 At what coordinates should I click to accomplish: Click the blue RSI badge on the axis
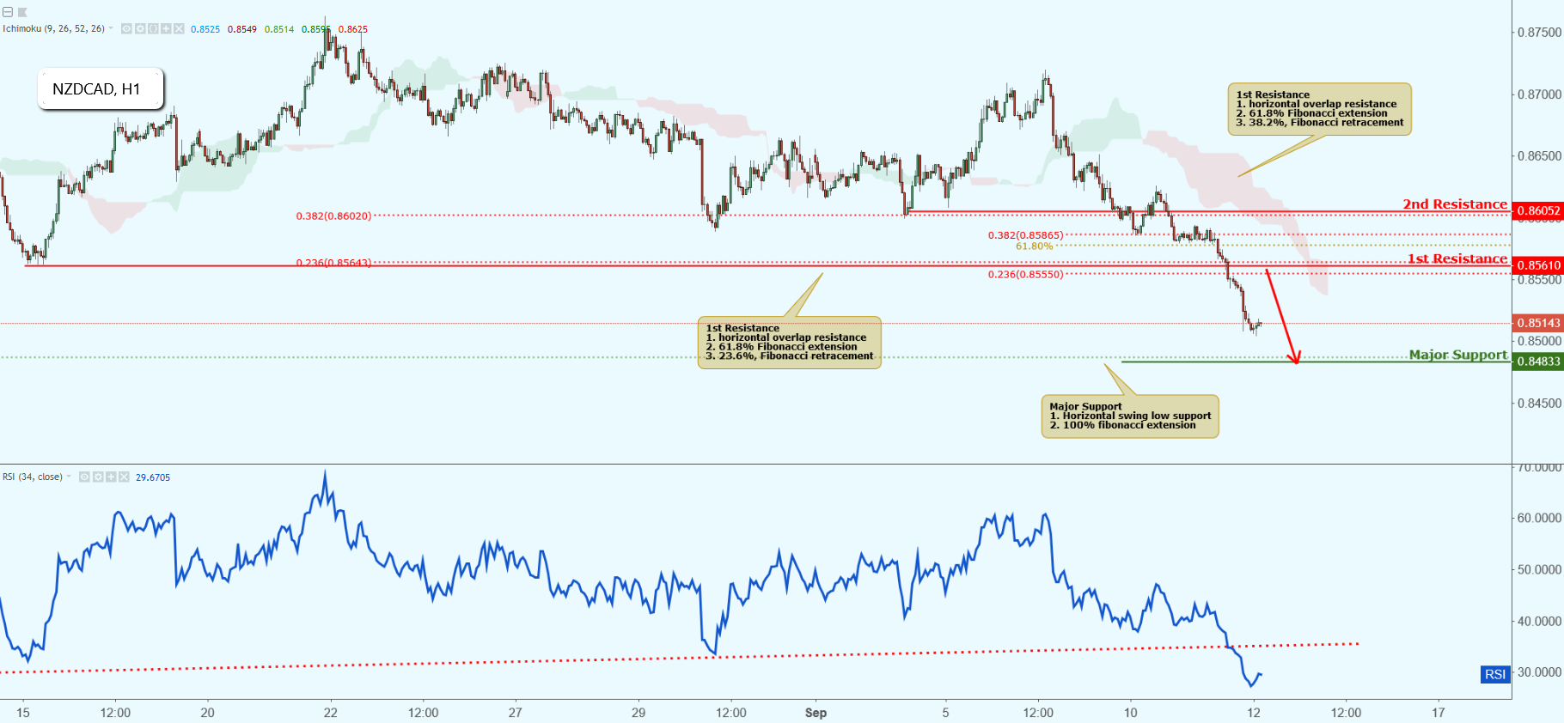(x=1495, y=674)
